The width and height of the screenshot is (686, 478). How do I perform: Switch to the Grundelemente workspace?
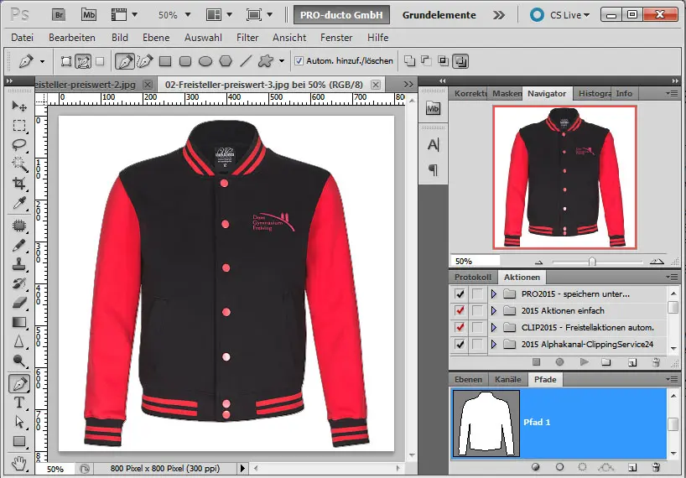coord(439,15)
